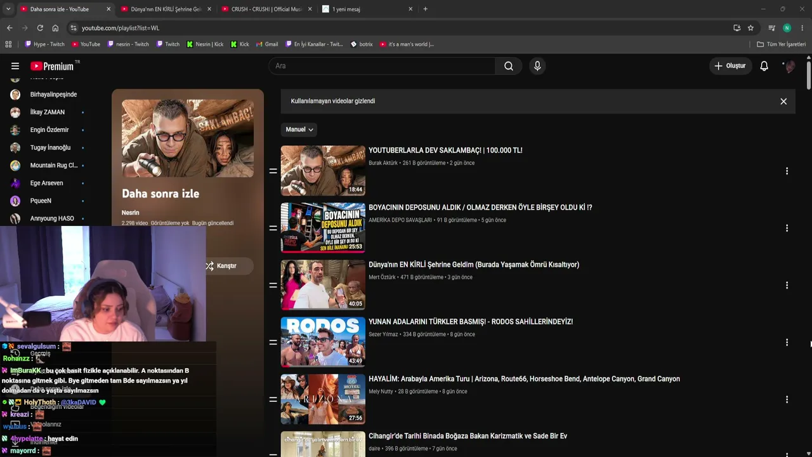Open the YouTube guide hamburger menu

click(15, 66)
